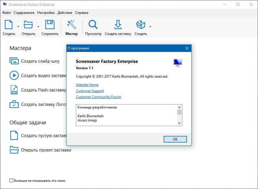This screenshot has height=189, width=258.
Task: Click the slide-show picture icon under Мастера
Action: click(14, 61)
